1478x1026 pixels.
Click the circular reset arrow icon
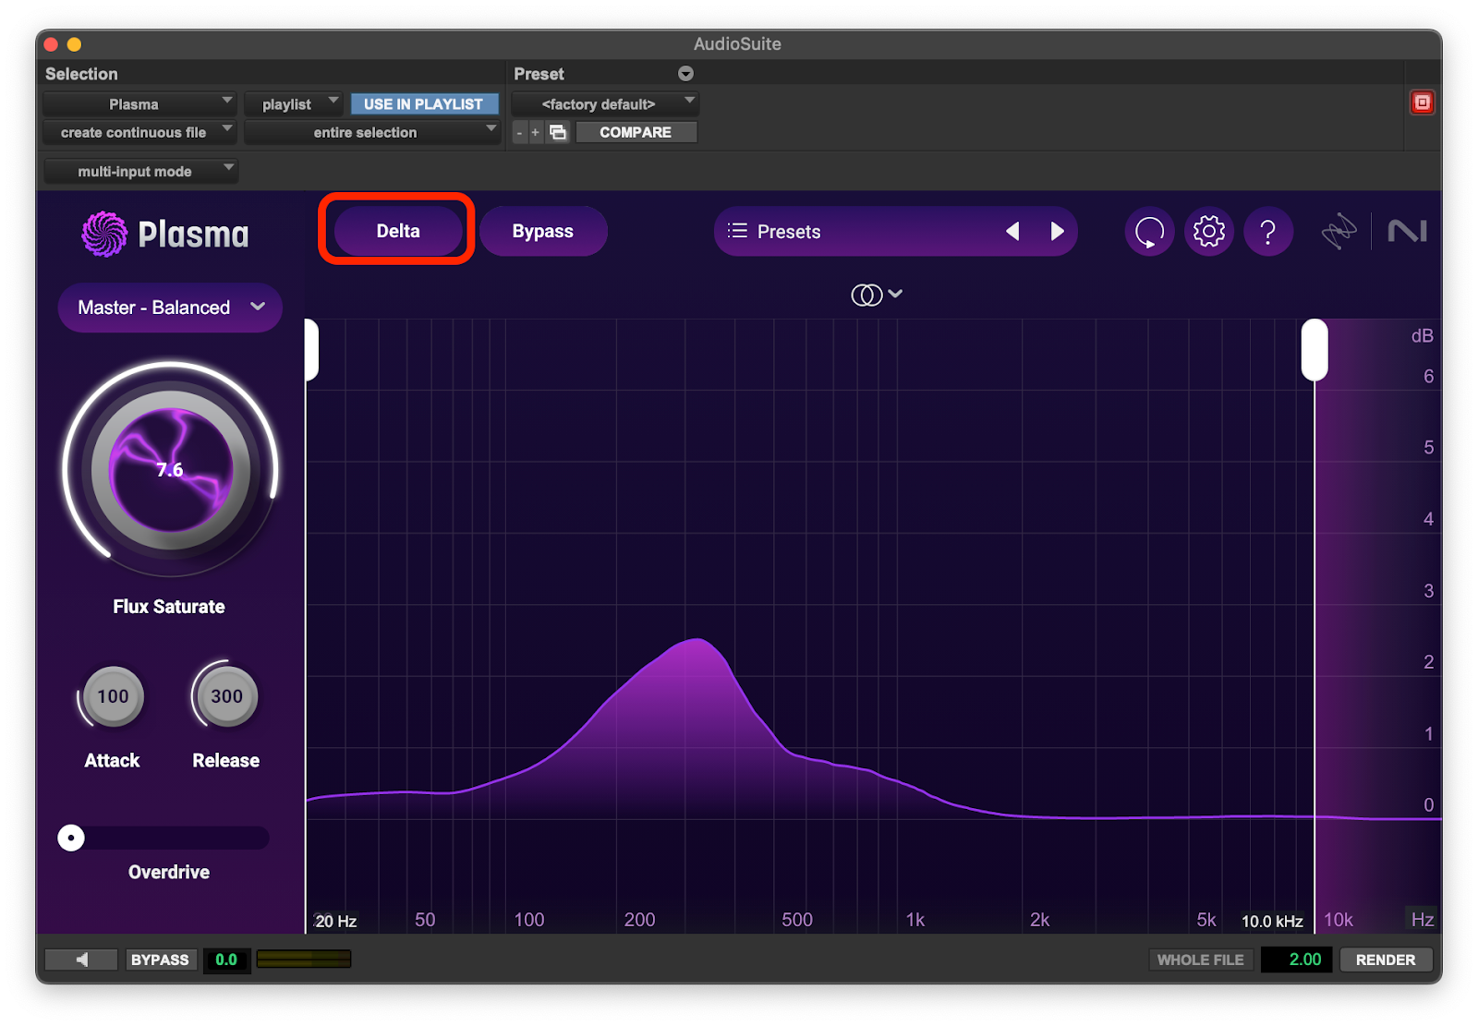tap(1149, 231)
